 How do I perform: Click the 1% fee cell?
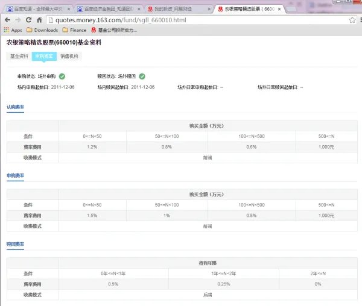point(167,216)
